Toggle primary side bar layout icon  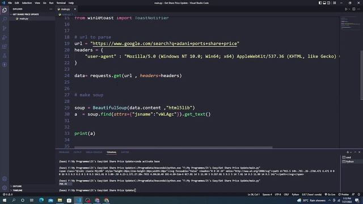click(320, 3)
